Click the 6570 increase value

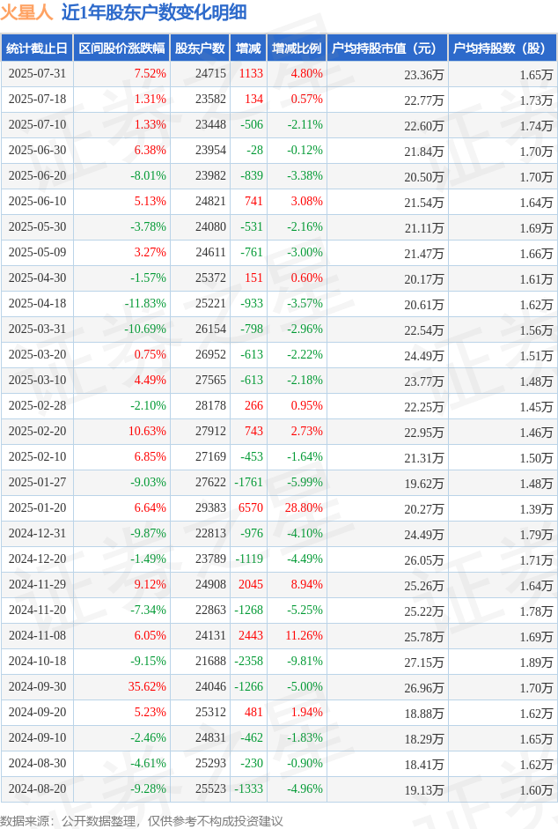[x=251, y=507]
